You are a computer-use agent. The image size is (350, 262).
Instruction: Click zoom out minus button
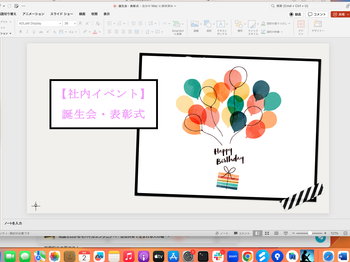pos(293,233)
